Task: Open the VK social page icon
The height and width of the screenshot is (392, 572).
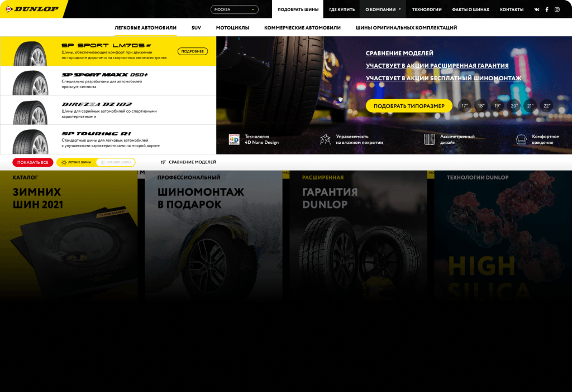Action: tap(537, 9)
